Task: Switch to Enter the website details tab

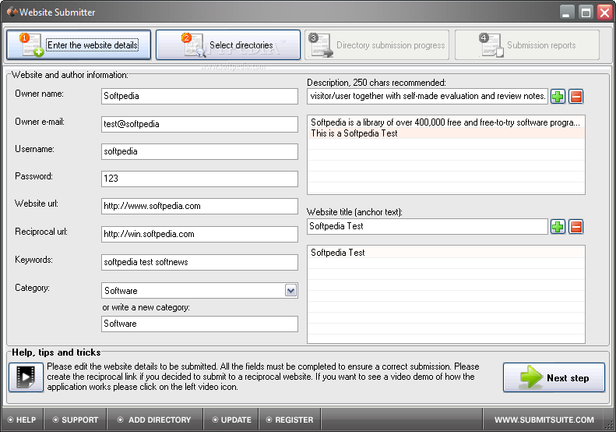Action: [79, 45]
